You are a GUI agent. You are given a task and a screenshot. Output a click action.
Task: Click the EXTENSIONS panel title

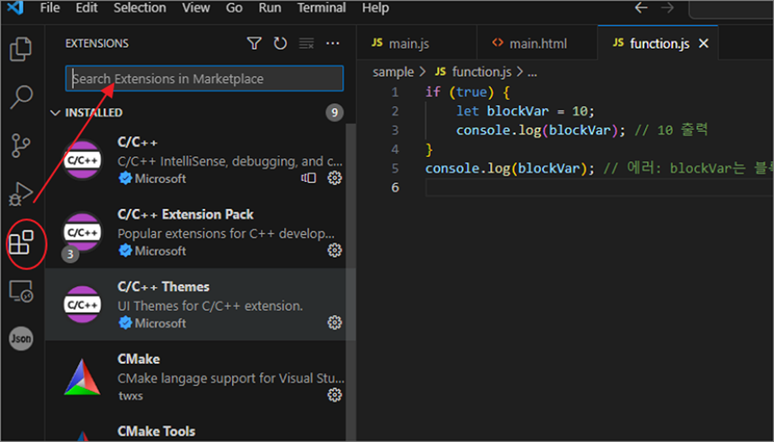pyautogui.click(x=97, y=43)
